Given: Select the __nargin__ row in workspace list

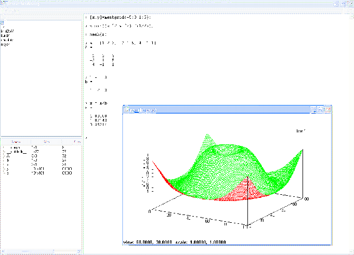Looking at the screenshot, I should (x=41, y=147).
